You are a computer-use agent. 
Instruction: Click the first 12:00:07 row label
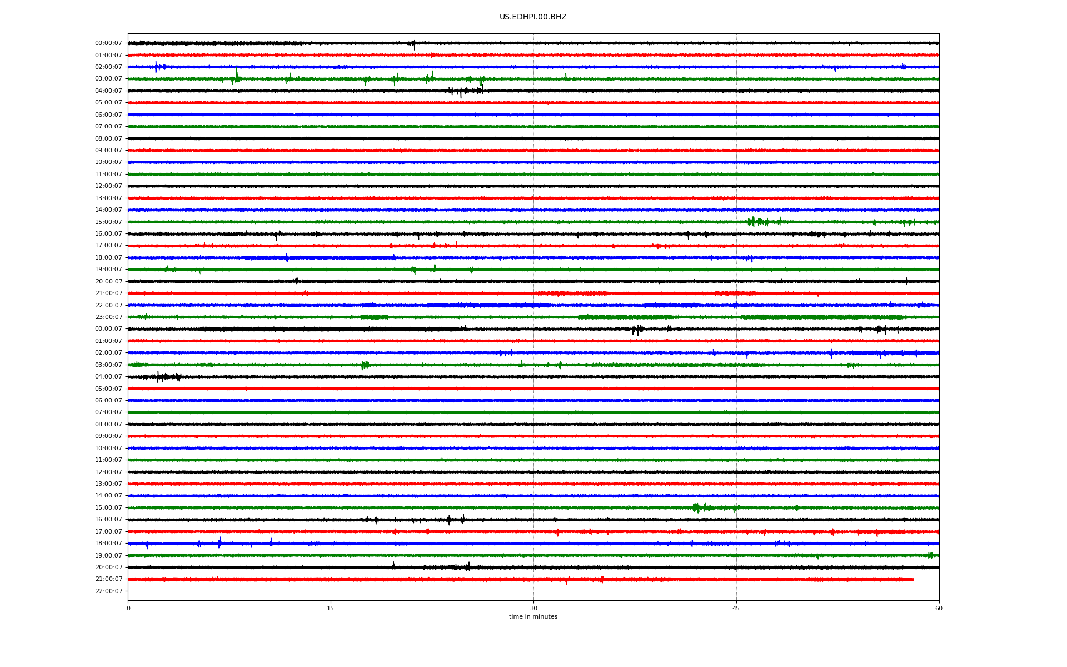pos(108,186)
